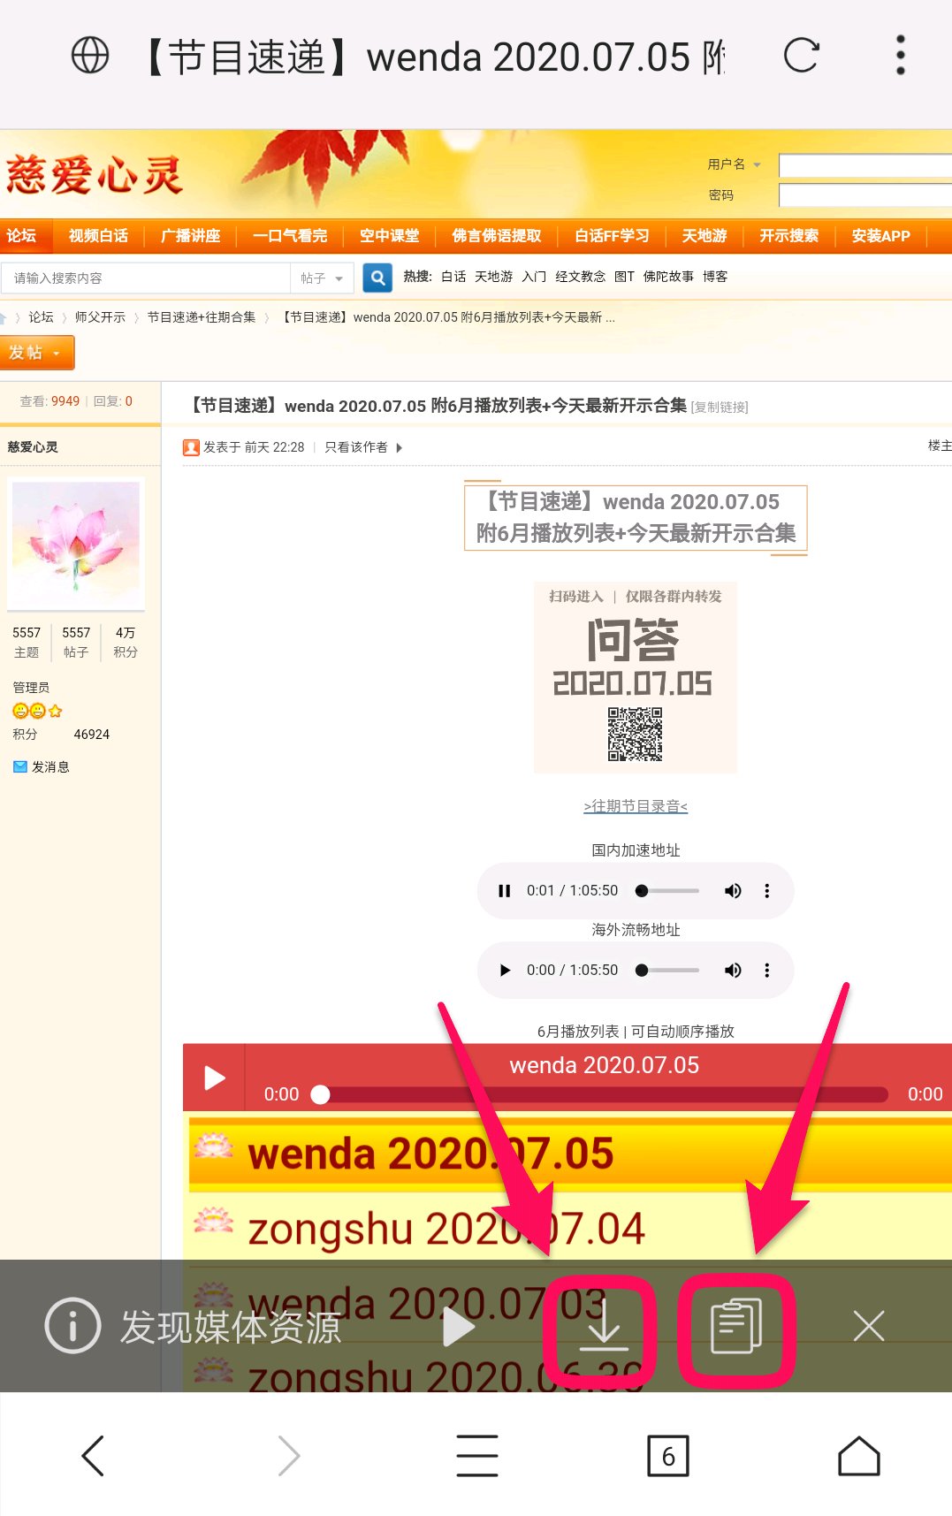The width and height of the screenshot is (952, 1516).
Task: Open more options for 海外流畅地址 player
Action: click(x=767, y=971)
